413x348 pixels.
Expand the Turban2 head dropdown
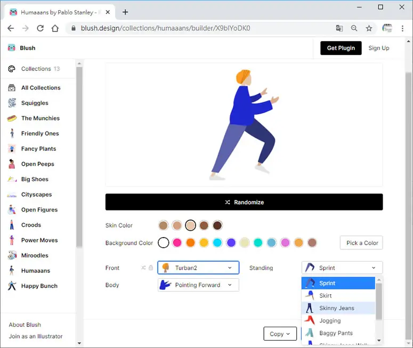point(198,268)
